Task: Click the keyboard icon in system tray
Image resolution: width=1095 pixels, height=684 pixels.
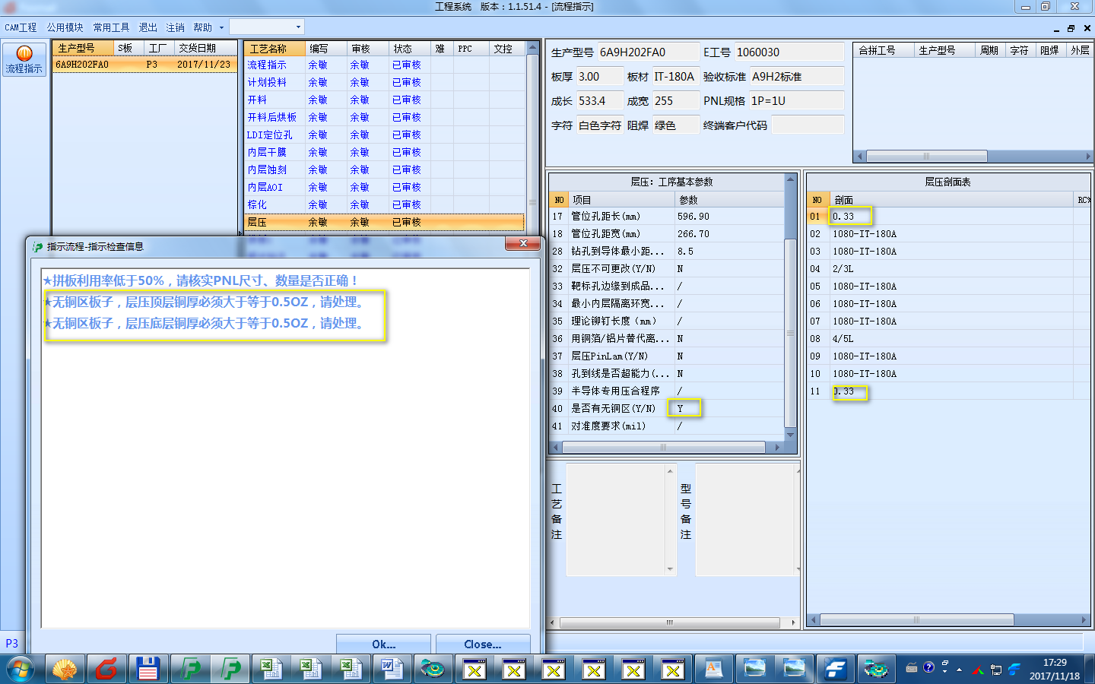Action: [x=911, y=669]
